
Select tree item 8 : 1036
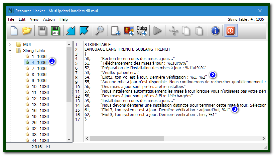[x=39, y=74]
